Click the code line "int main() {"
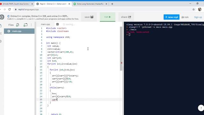The image size is (204, 115). [53, 43]
